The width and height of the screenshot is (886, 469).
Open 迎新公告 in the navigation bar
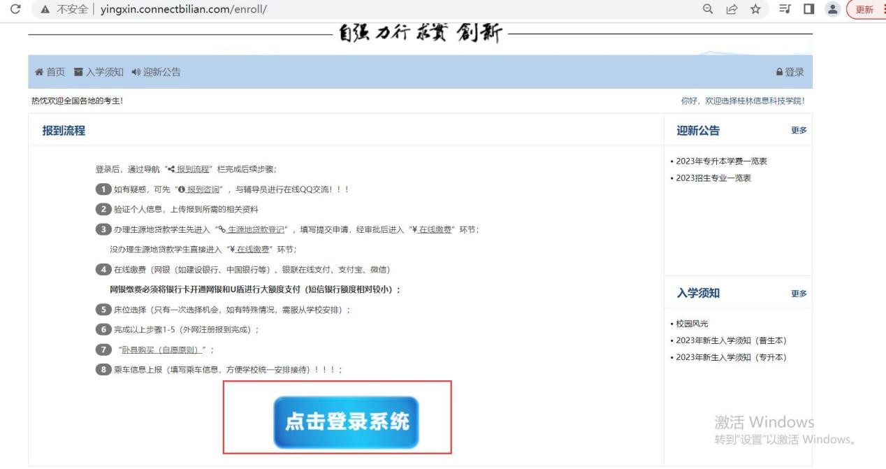(x=155, y=72)
